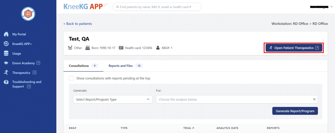This screenshot has width=335, height=133.
Task: Open KneeKG APP+ sidebar item
Action: coord(22,44)
